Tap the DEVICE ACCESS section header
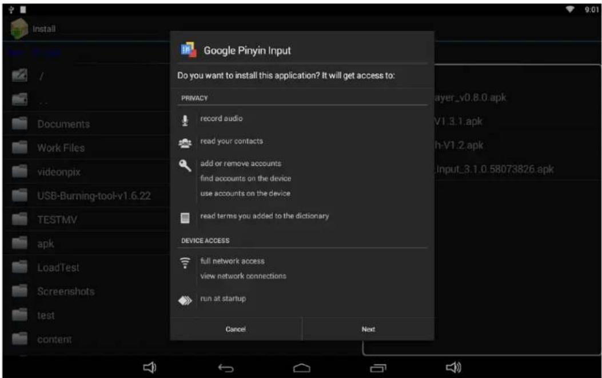The height and width of the screenshot is (378, 602). (205, 241)
